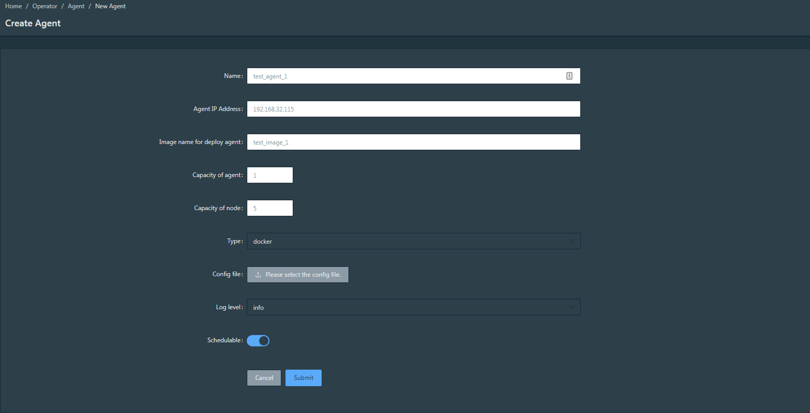Click upload icon on config file button

[x=258, y=275]
